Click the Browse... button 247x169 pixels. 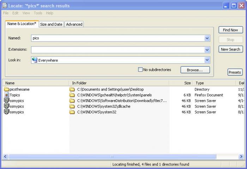195,70
